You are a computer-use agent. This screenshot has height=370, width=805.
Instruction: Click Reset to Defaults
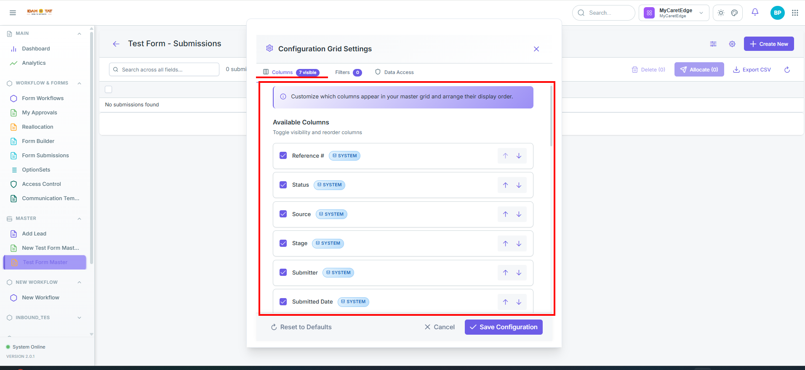[x=301, y=327]
